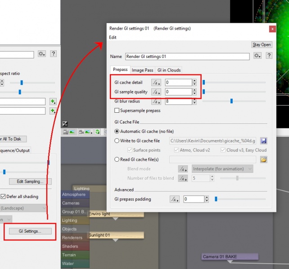Click the GI prepass padding spinner arrows
Screen dimensions: 289x269
tap(207, 199)
